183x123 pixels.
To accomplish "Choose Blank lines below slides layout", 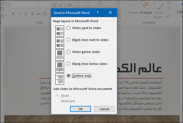I will tap(69, 64).
